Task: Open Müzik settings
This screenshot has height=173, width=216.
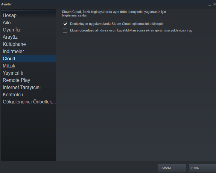Action: [x=28, y=66]
